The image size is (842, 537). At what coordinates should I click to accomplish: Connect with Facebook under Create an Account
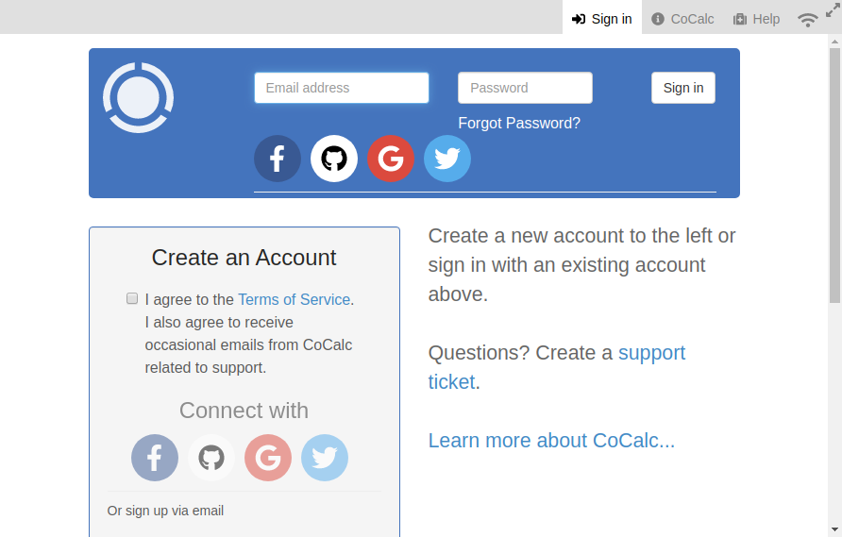(155, 458)
